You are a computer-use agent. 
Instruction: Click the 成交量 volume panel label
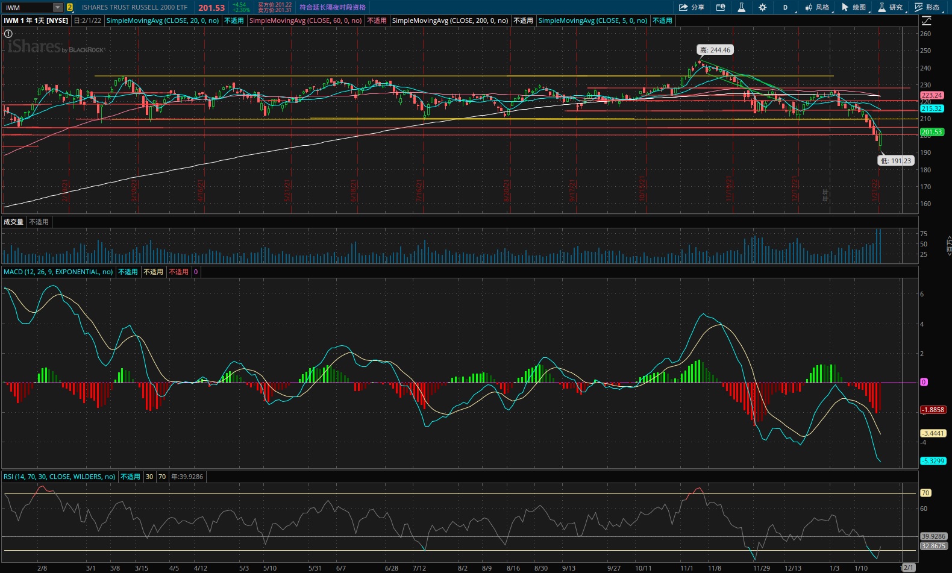13,222
